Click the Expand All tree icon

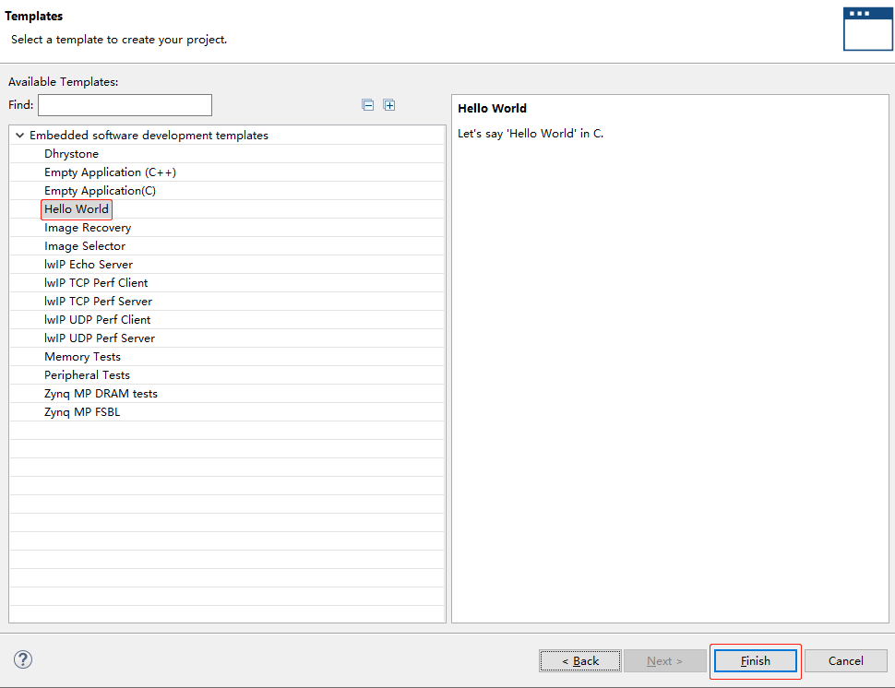389,105
